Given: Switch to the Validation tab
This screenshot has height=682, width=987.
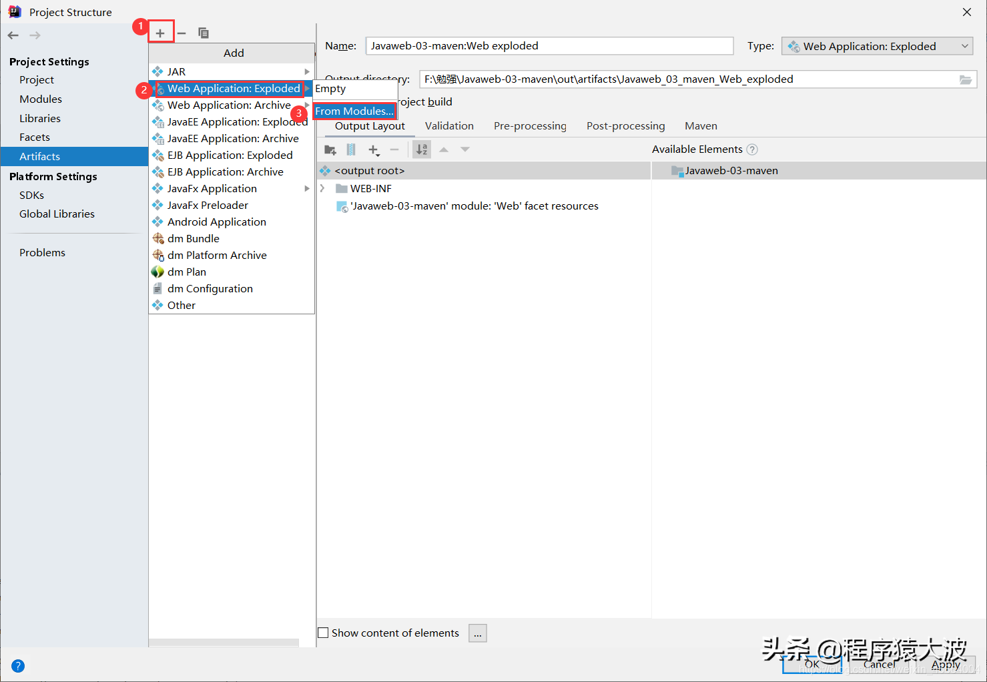Looking at the screenshot, I should click(449, 126).
